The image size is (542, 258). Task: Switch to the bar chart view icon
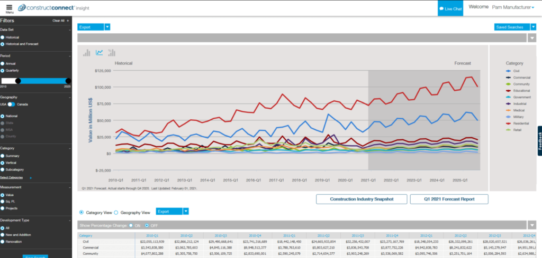pos(86,52)
